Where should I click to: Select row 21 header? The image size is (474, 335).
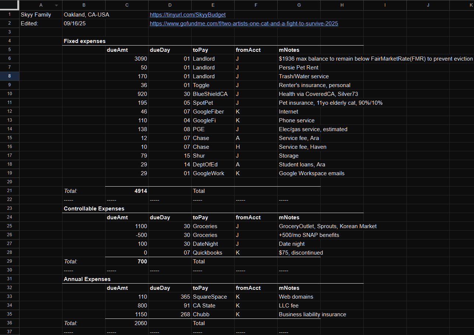click(x=9, y=191)
